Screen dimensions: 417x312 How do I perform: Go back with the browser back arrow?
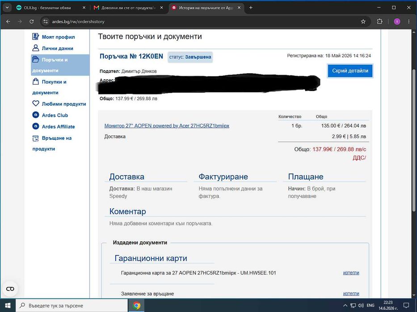coord(8,21)
